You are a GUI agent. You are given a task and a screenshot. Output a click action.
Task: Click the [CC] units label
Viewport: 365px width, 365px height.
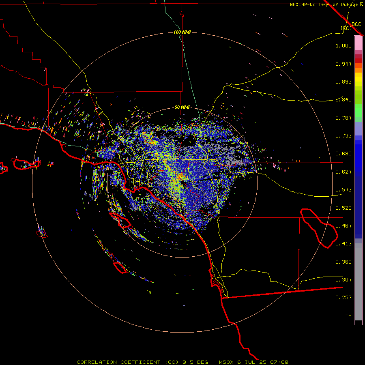pyautogui.click(x=346, y=28)
